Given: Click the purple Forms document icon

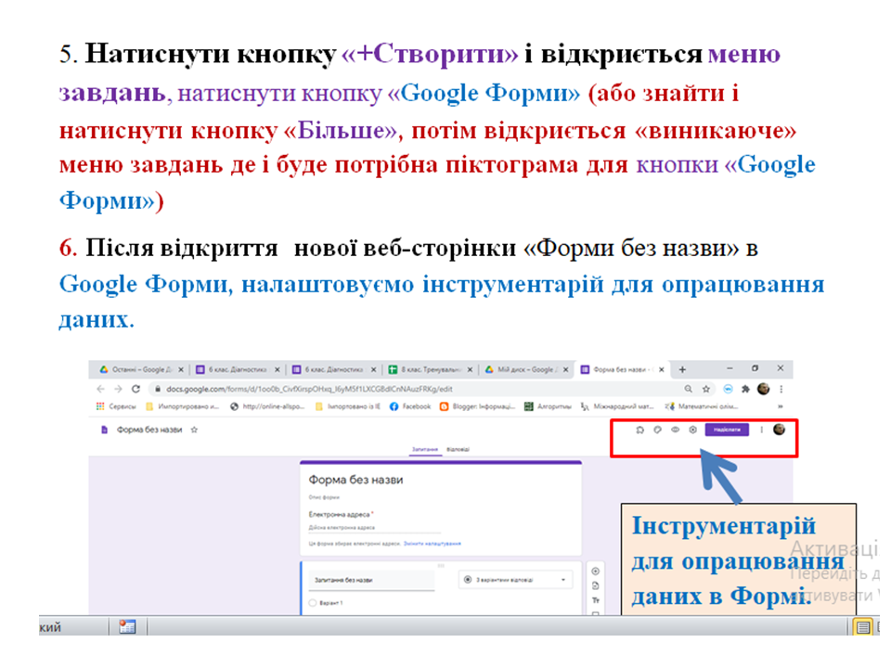Looking at the screenshot, I should click(x=104, y=430).
